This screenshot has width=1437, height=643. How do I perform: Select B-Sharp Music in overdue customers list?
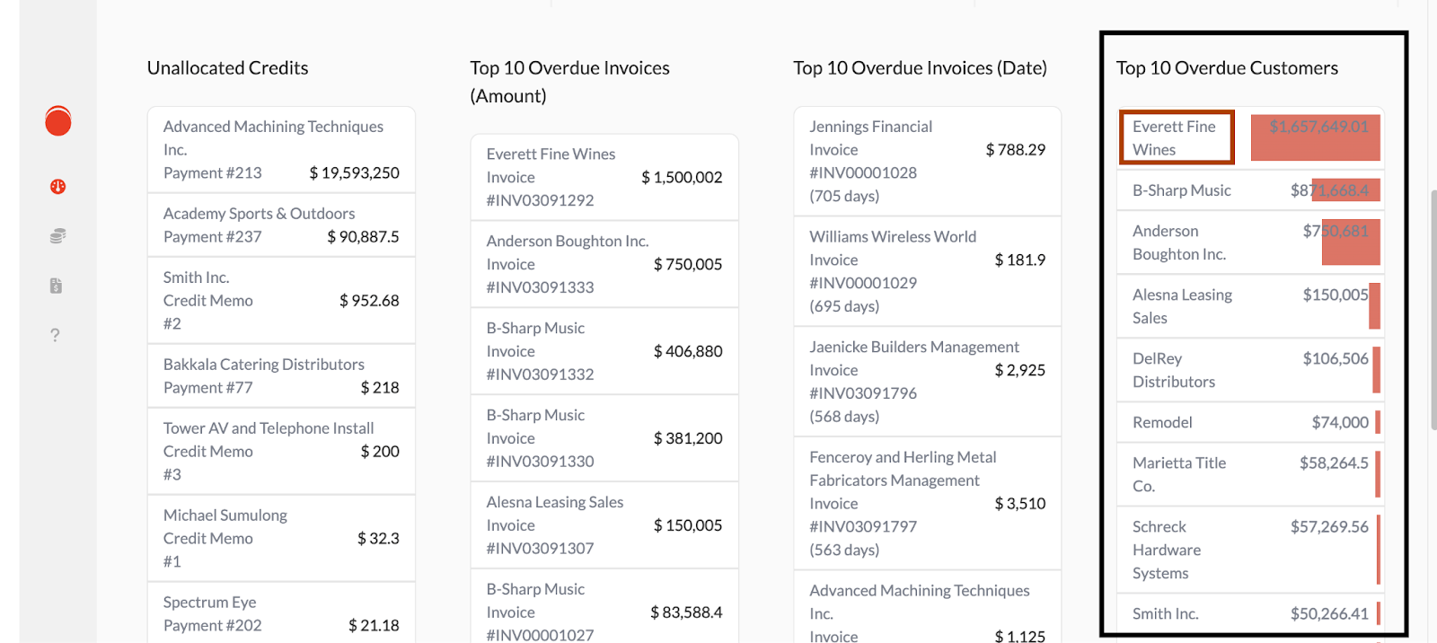1250,190
